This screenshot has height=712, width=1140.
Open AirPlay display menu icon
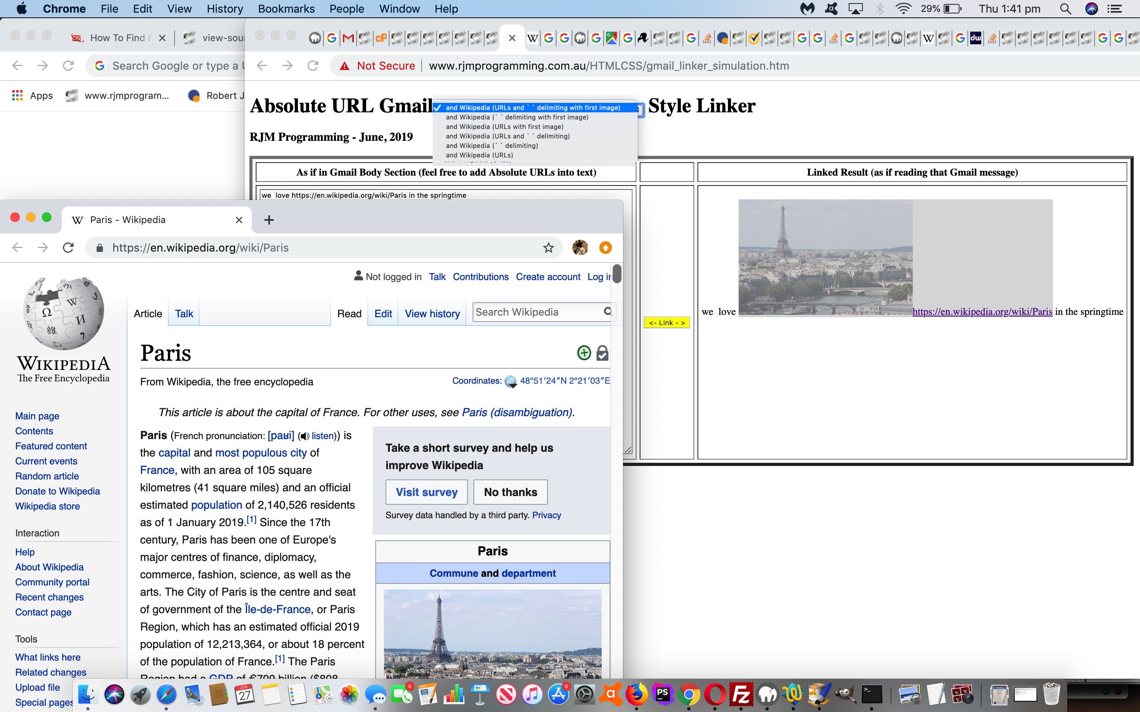click(x=855, y=8)
